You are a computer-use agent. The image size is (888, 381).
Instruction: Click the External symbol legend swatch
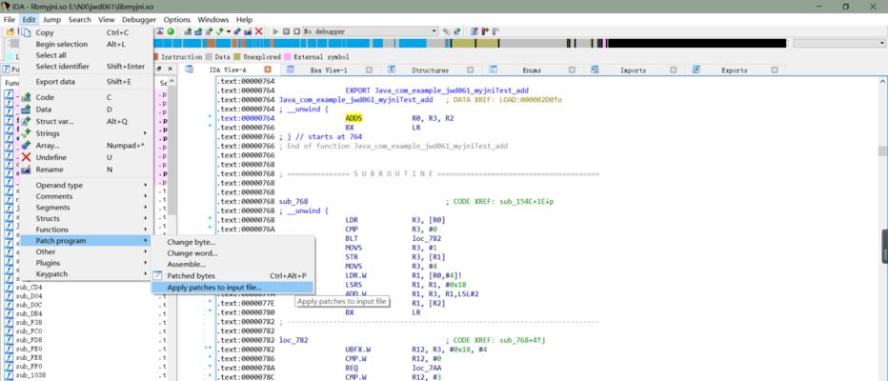point(288,57)
